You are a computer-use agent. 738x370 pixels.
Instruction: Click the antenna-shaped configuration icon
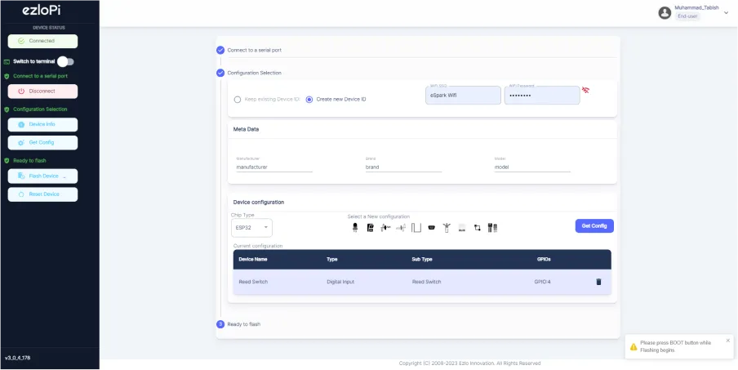pyautogui.click(x=446, y=227)
